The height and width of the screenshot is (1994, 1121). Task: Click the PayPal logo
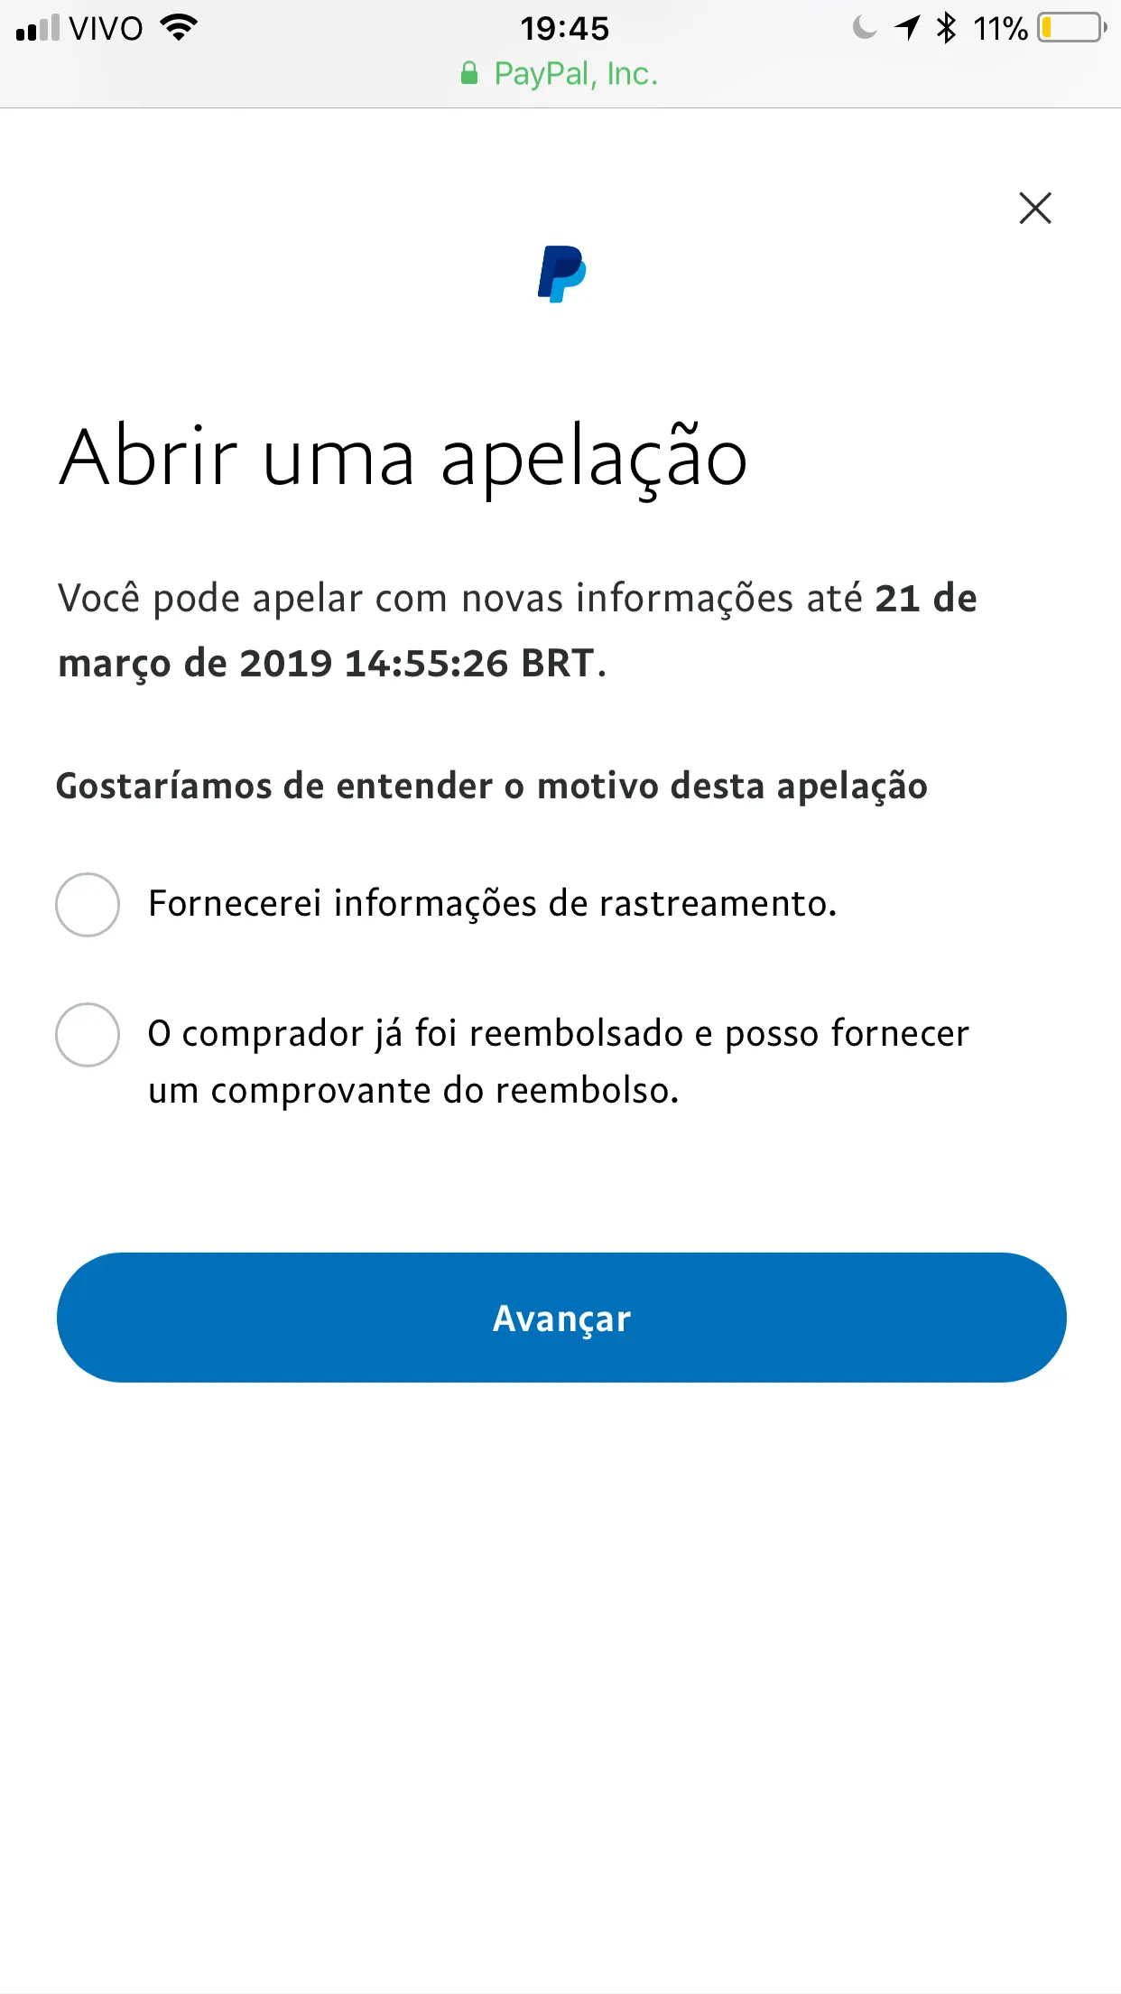point(561,274)
